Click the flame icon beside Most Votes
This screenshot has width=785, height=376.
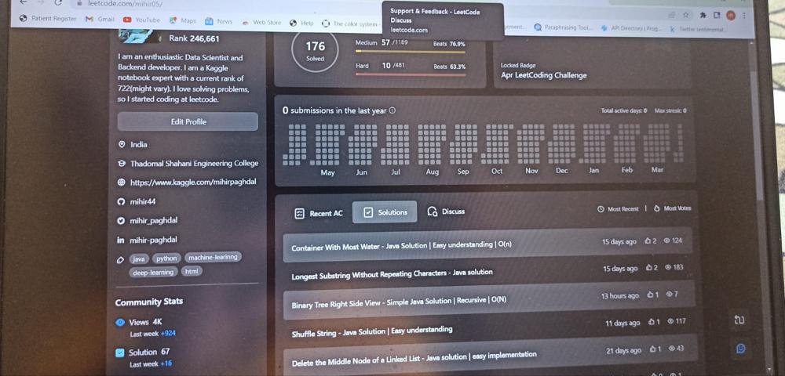point(657,208)
